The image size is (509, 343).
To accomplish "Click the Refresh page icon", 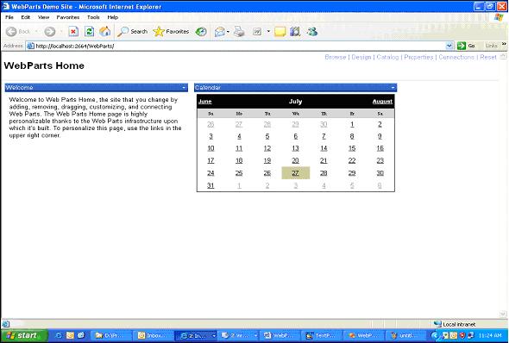I will coord(89,31).
